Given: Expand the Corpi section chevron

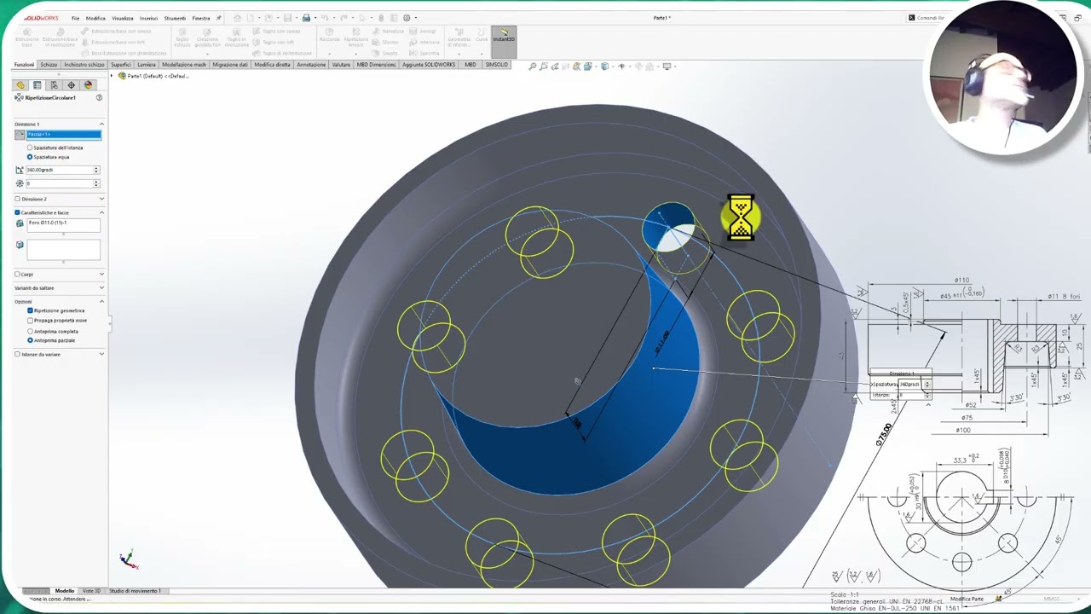Looking at the screenshot, I should (101, 275).
